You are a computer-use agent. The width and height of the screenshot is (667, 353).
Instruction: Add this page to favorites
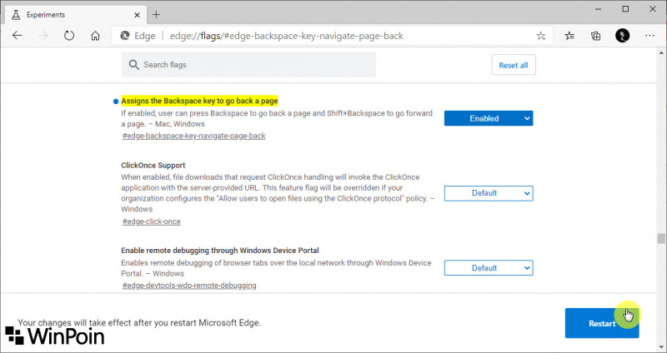[540, 36]
